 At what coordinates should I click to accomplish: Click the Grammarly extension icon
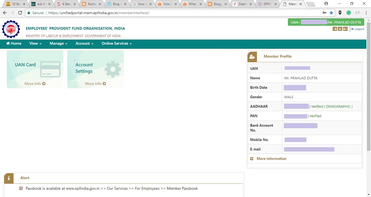click(349, 13)
